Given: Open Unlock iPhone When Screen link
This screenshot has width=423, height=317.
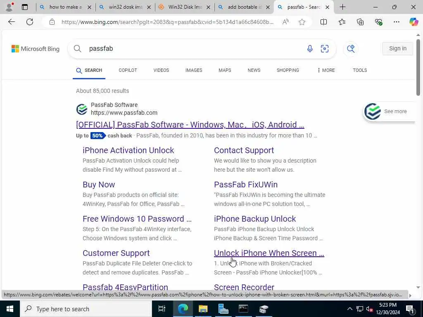Looking at the screenshot, I should point(269,253).
